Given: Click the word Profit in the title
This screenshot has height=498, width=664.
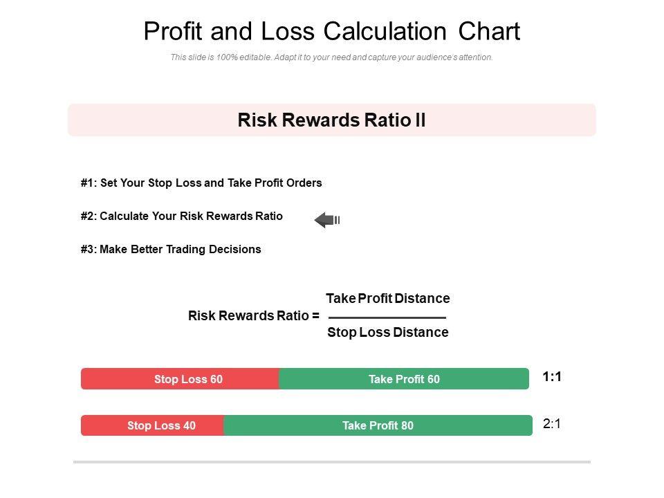Looking at the screenshot, I should (x=172, y=32).
